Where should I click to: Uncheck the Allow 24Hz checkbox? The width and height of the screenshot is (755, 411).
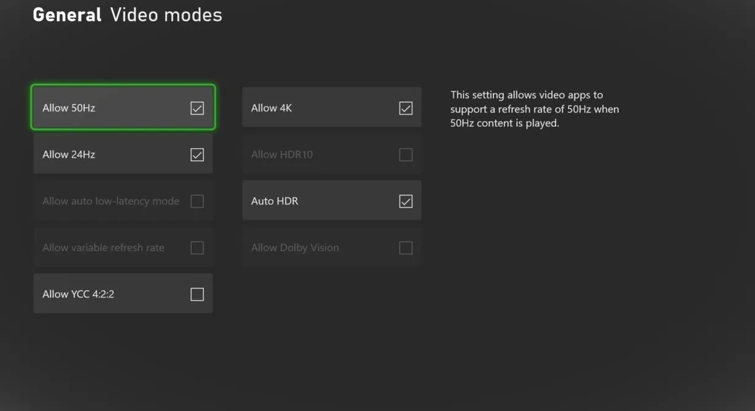pos(197,155)
